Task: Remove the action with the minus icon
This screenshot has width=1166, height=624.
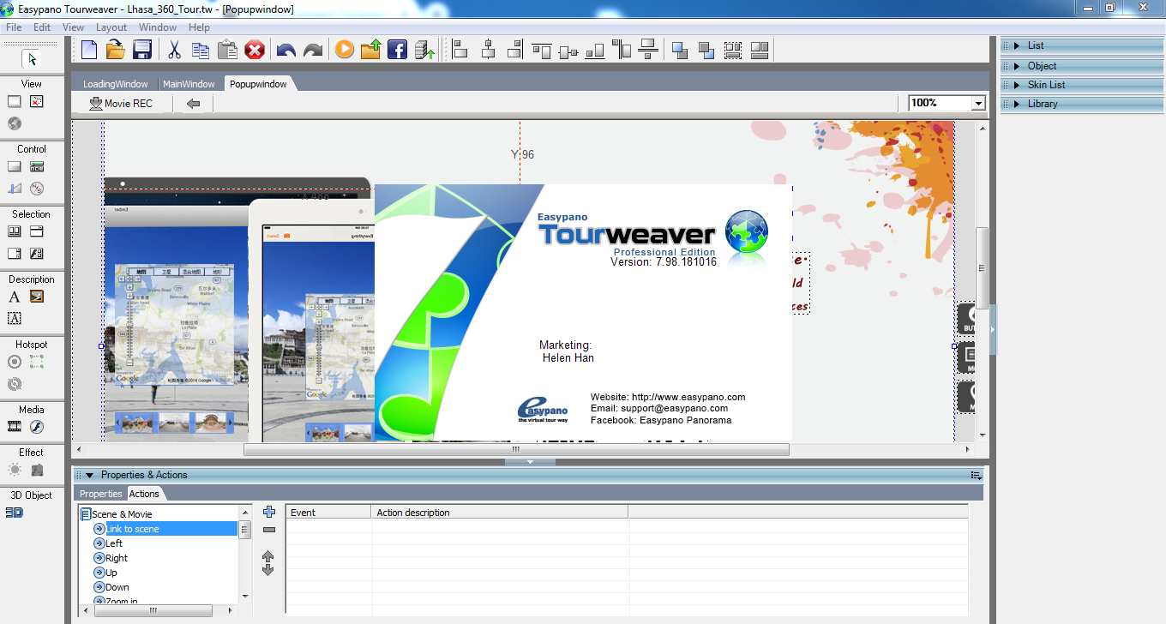Action: coord(268,530)
